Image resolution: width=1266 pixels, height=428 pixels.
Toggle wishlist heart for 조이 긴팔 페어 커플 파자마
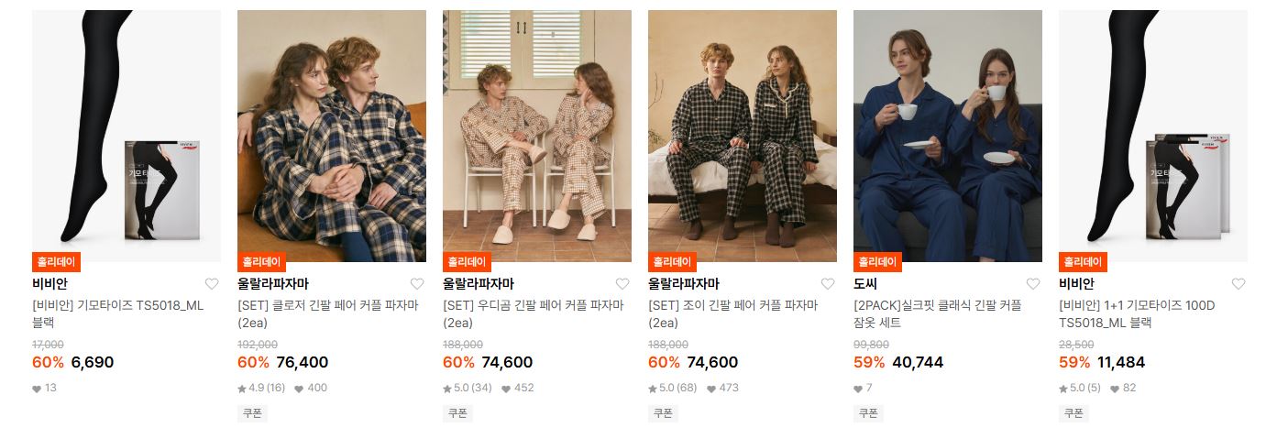828,284
